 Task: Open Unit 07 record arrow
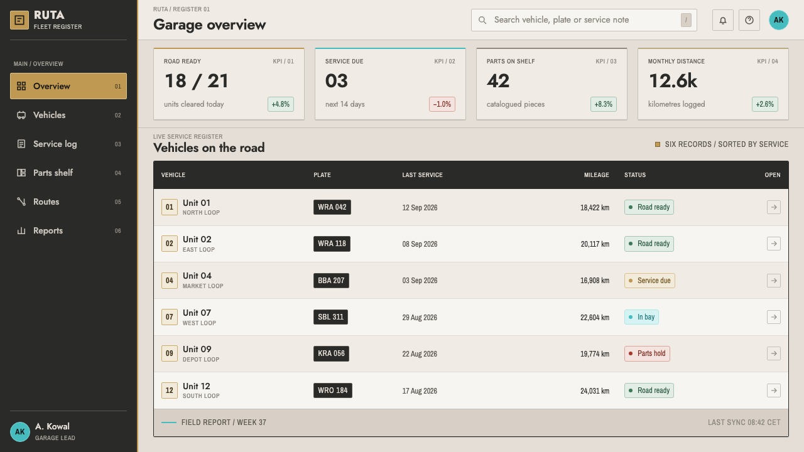click(x=774, y=317)
